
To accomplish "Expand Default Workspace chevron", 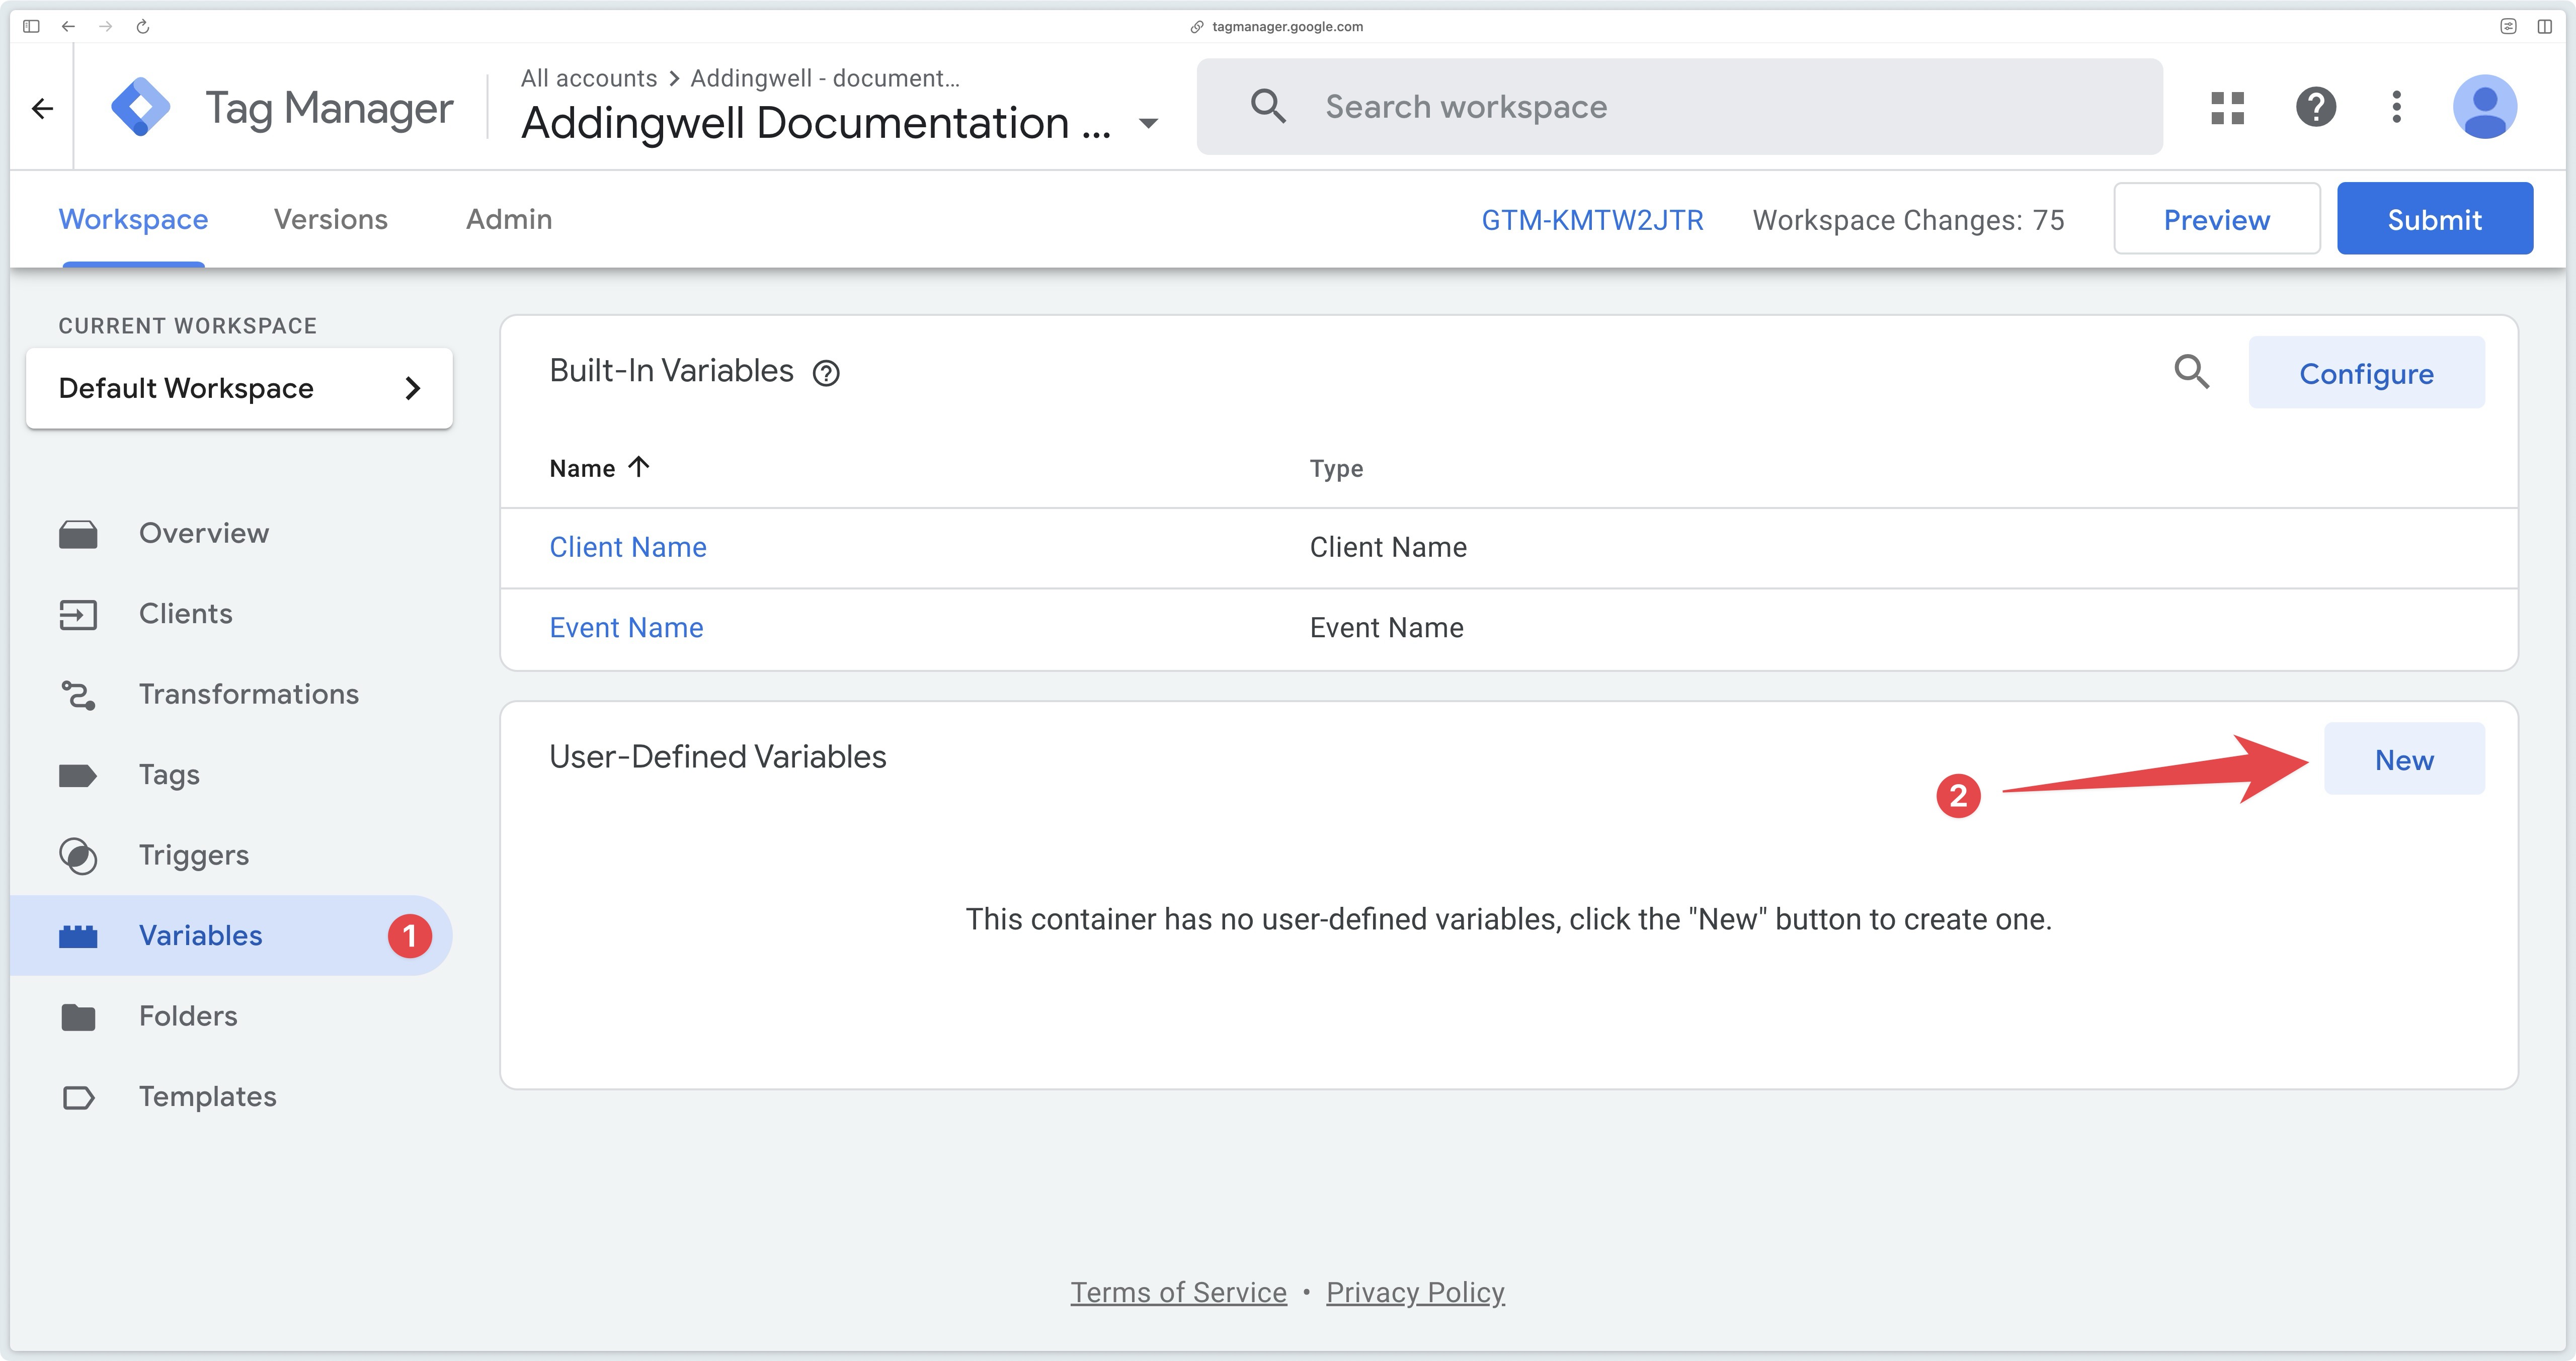I will (413, 388).
